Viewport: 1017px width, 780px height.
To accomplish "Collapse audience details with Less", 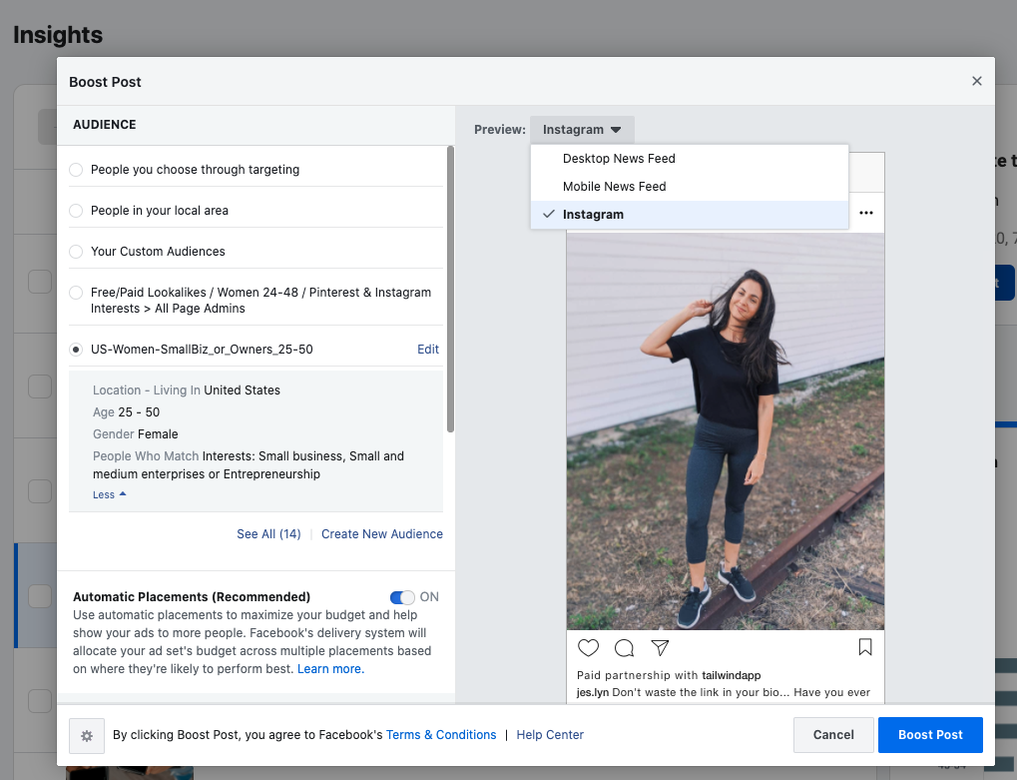I will [109, 494].
